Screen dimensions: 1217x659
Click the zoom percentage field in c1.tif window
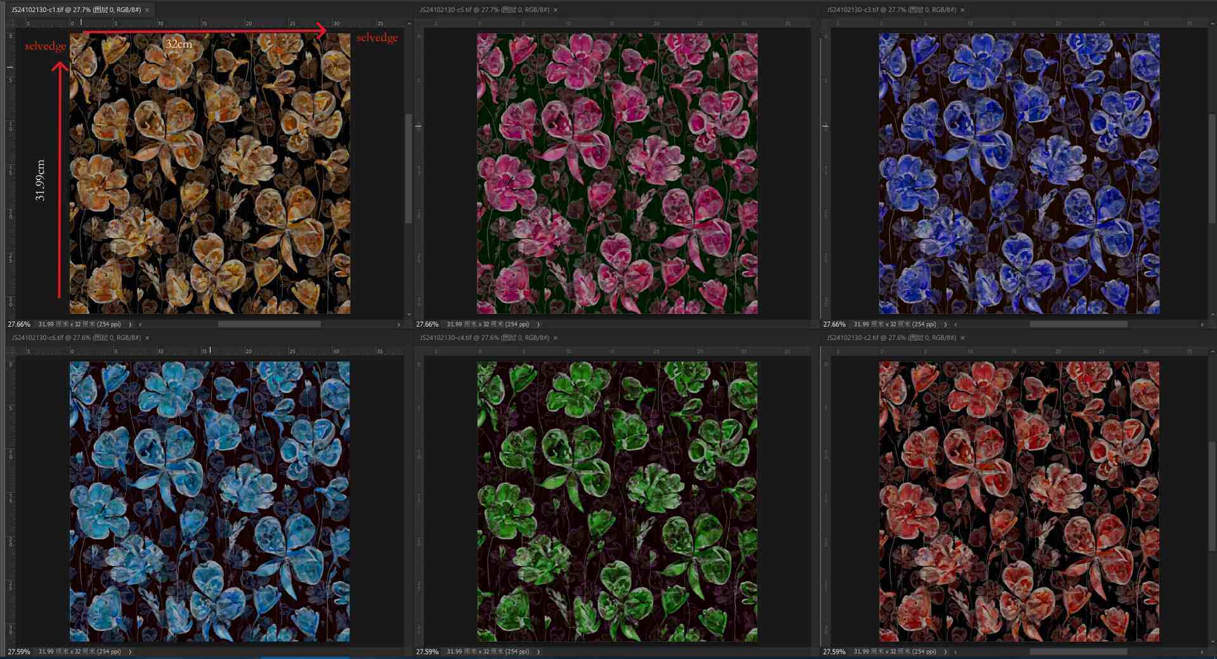coord(19,324)
